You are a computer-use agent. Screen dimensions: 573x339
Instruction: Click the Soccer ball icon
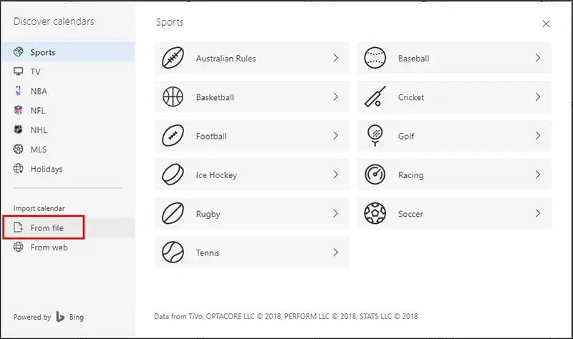375,214
